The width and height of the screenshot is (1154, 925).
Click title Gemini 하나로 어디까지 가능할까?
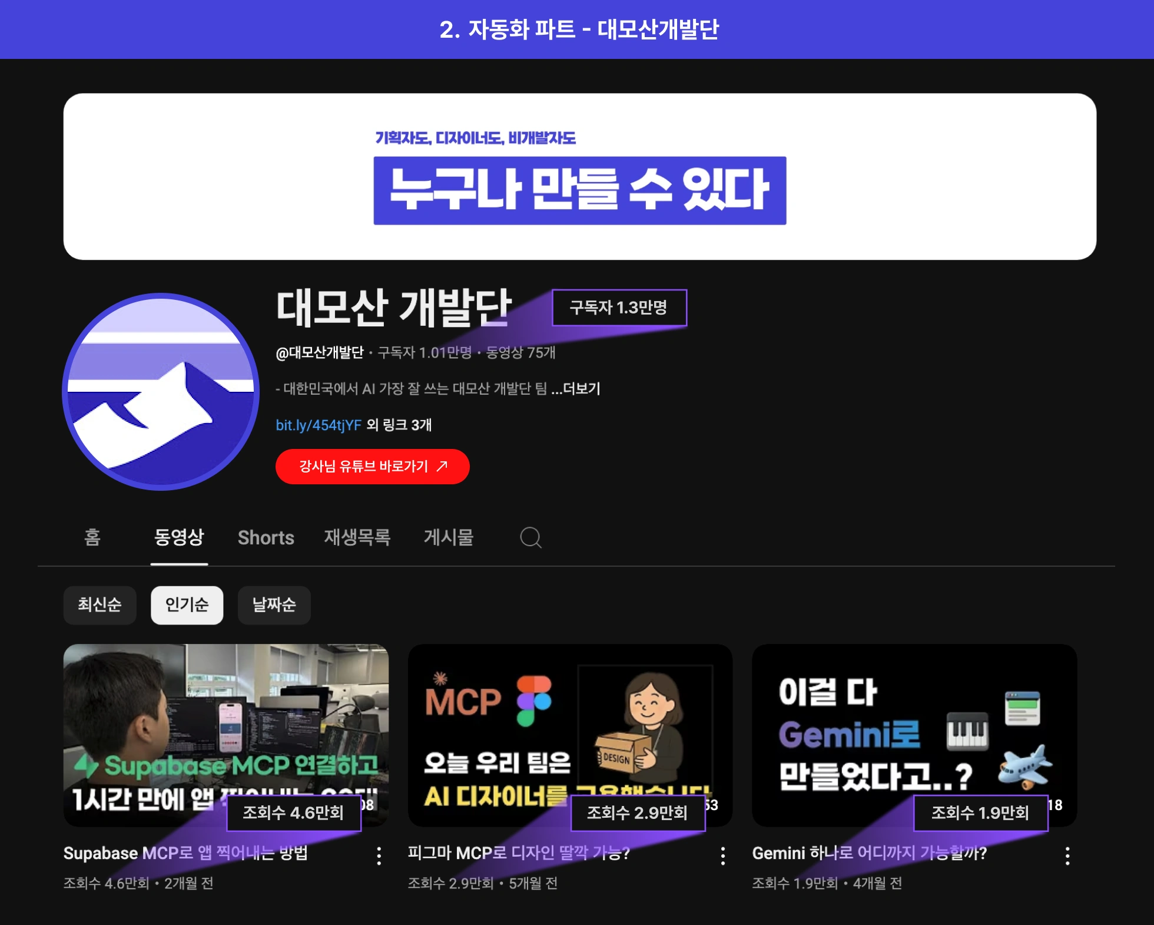tap(869, 853)
